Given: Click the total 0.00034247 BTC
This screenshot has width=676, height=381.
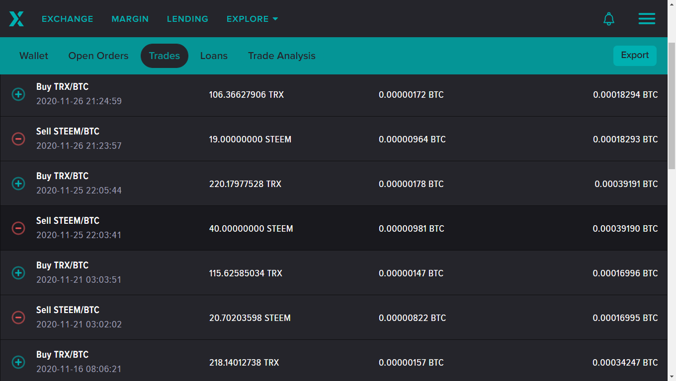Looking at the screenshot, I should click(x=625, y=362).
